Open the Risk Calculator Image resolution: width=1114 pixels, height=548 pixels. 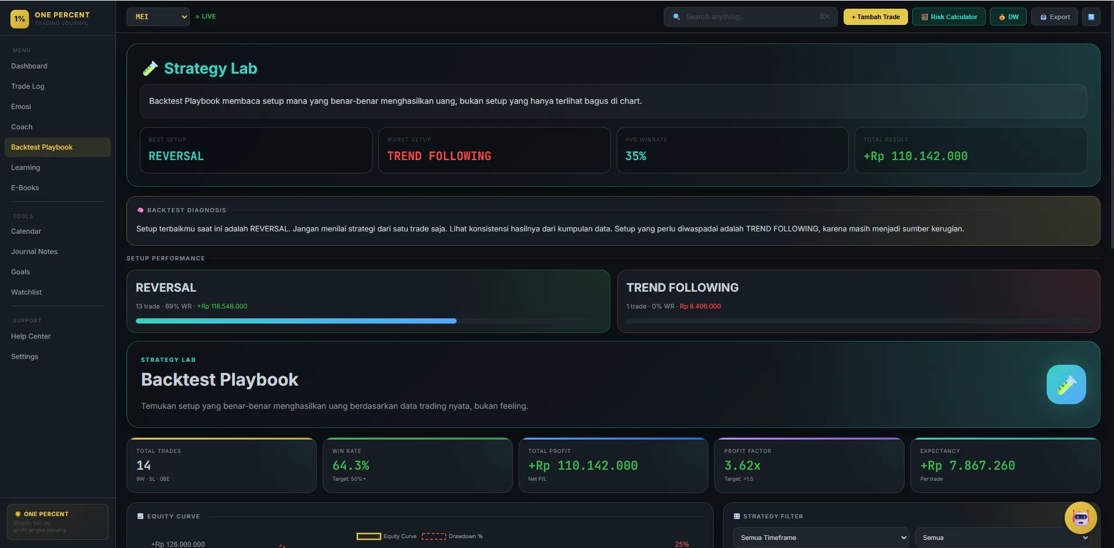[949, 17]
